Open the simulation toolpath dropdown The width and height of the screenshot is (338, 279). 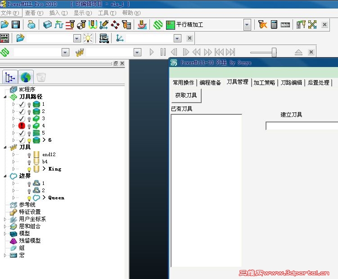[x=65, y=52]
